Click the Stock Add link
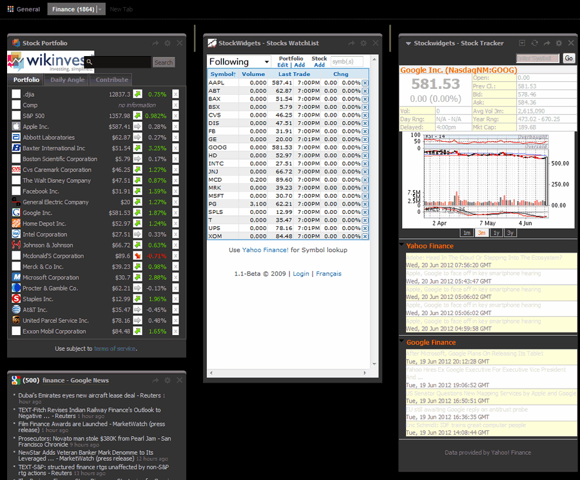The height and width of the screenshot is (480, 580). coord(319,65)
